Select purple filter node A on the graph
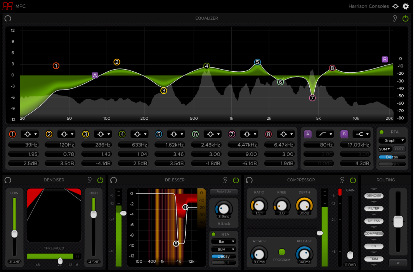The width and height of the screenshot is (414, 272). coord(95,75)
